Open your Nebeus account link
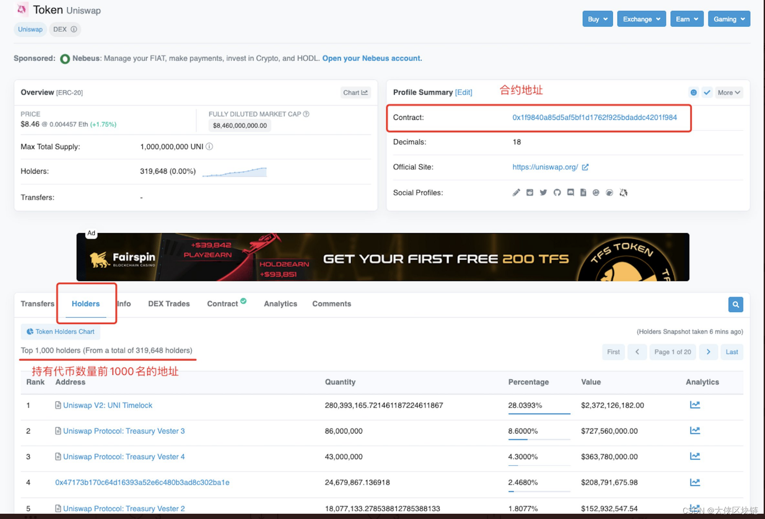The image size is (765, 519). pyautogui.click(x=371, y=58)
